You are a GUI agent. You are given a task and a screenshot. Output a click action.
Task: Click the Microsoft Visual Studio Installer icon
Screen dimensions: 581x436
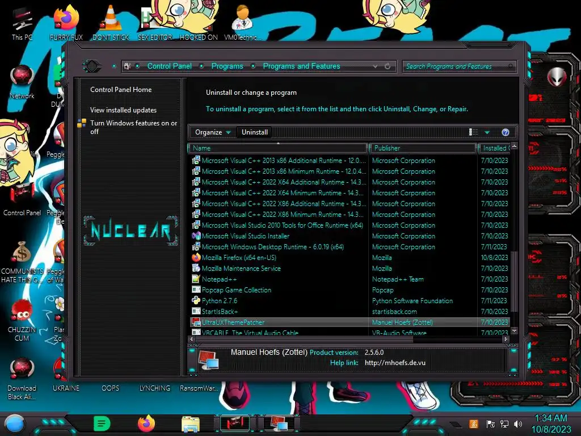196,236
